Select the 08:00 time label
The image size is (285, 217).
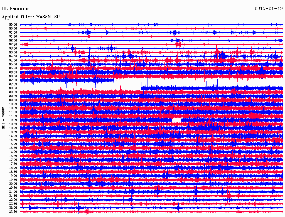click(13, 88)
